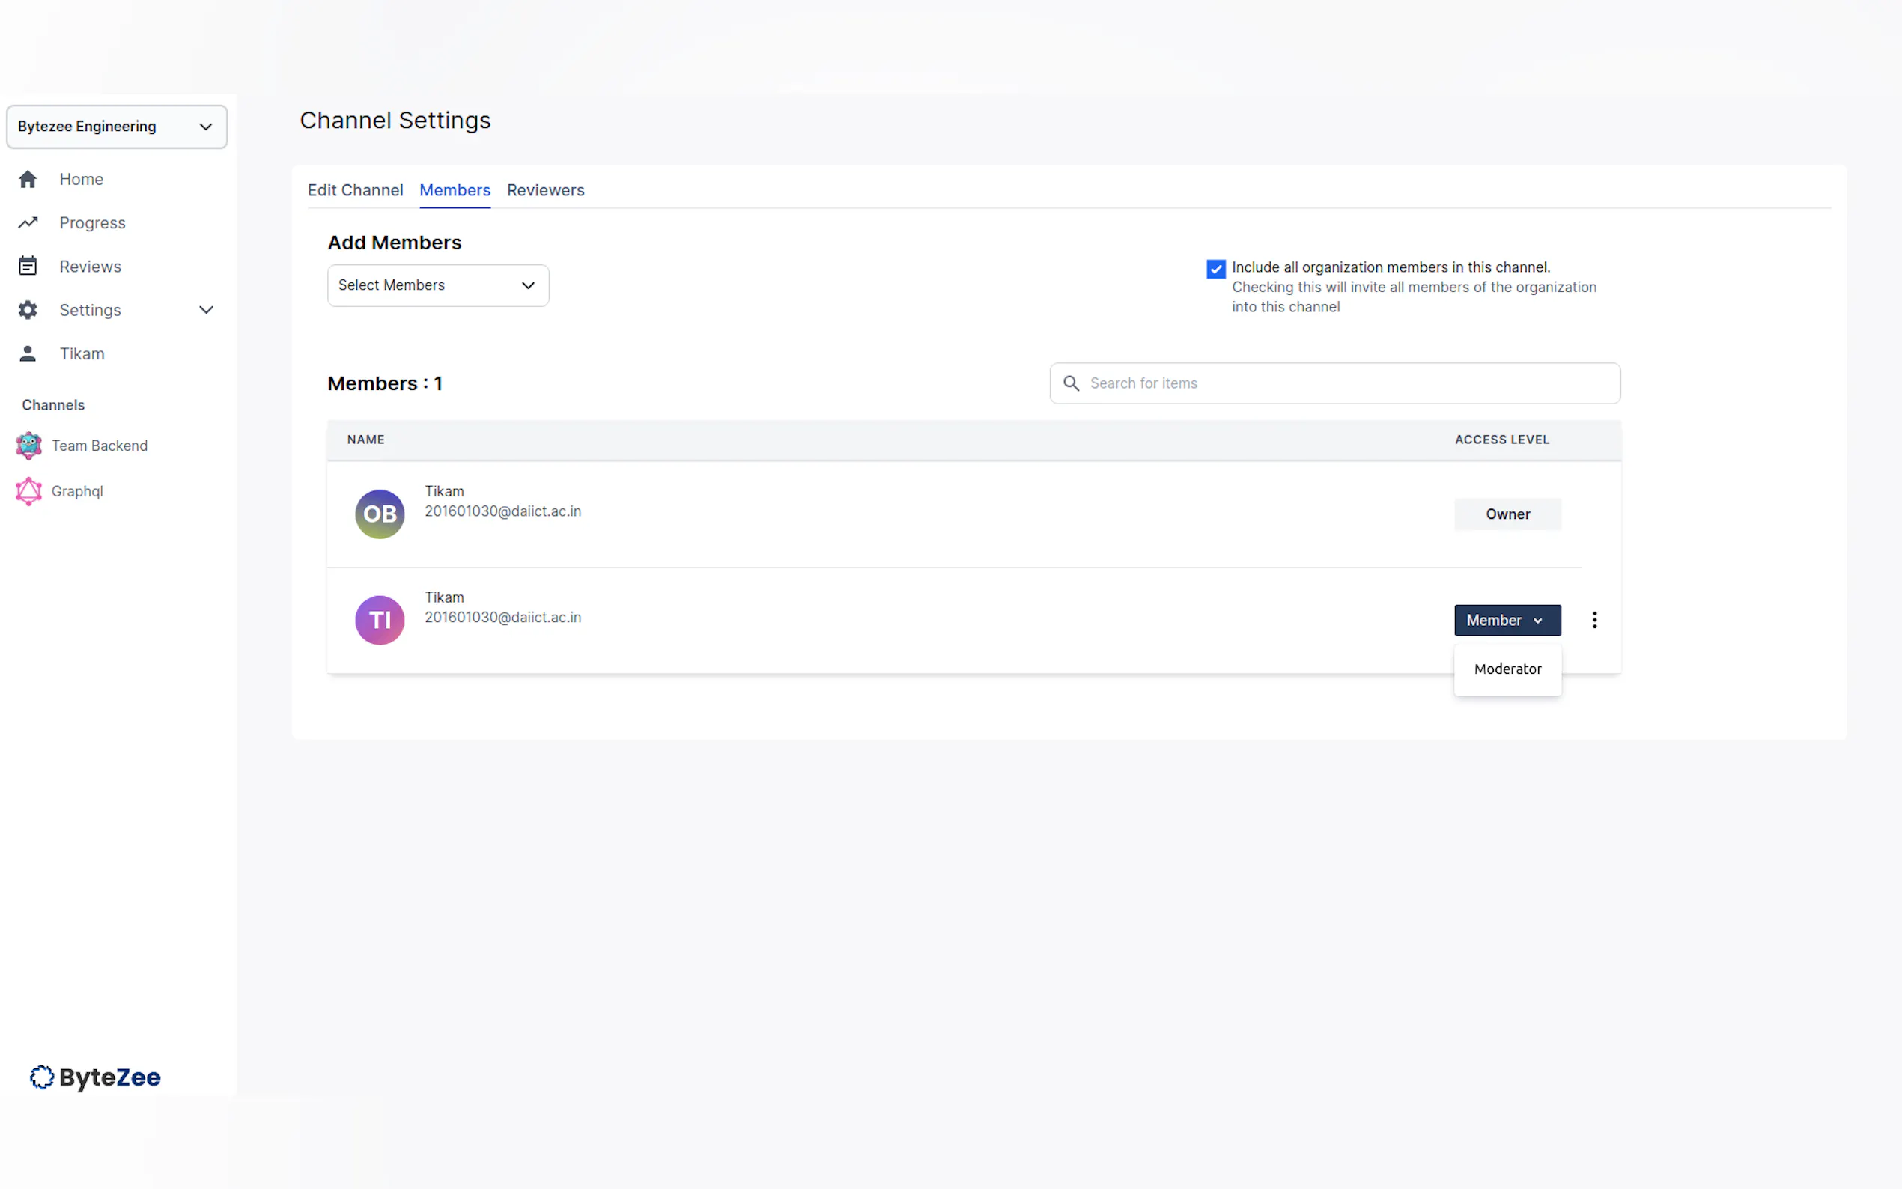Choose Moderator from access level menu

[1507, 669]
